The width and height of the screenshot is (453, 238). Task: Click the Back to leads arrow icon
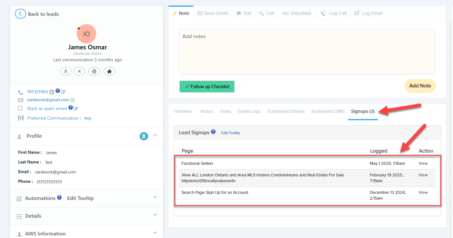click(x=20, y=14)
